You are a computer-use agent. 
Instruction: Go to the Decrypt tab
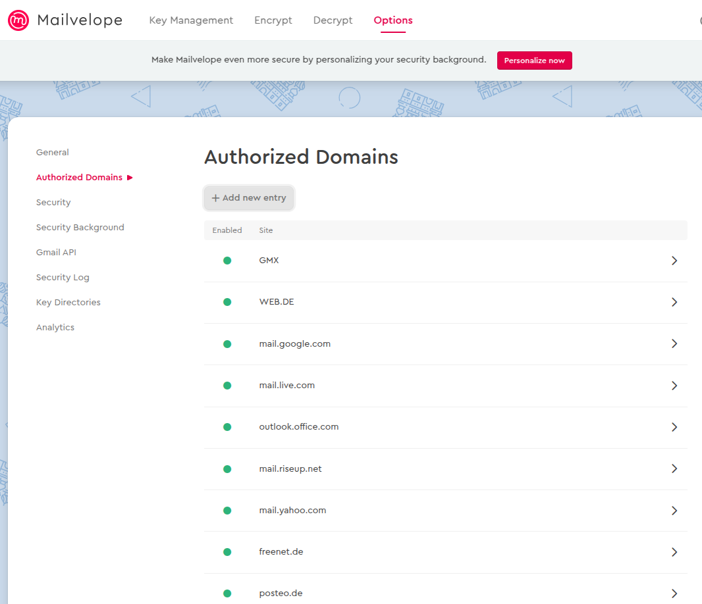click(333, 20)
